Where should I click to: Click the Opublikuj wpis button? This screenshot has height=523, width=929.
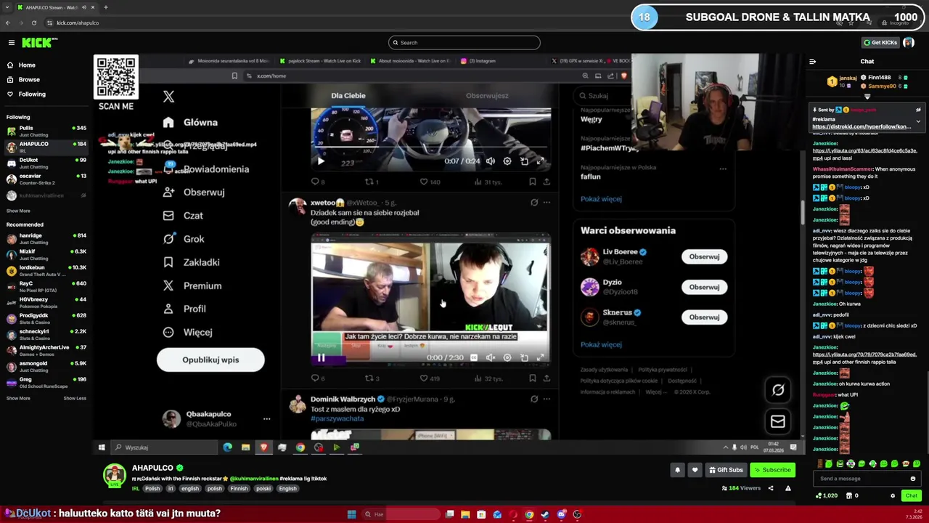[210, 360]
